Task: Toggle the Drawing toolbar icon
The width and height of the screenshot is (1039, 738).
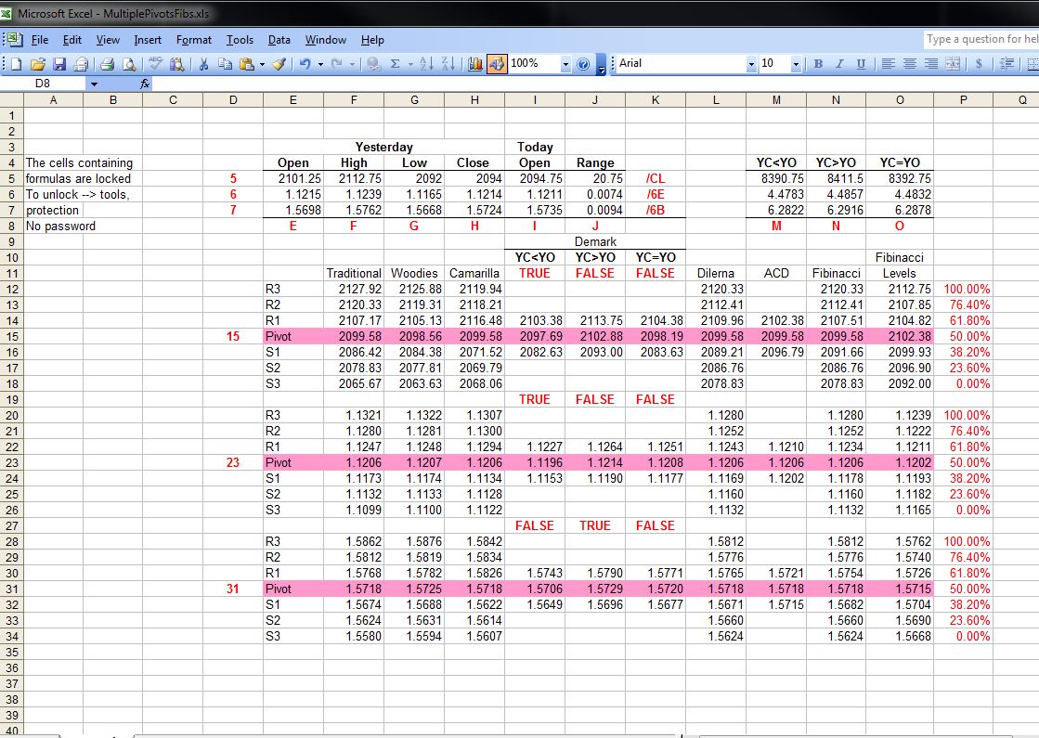Action: pos(497,64)
